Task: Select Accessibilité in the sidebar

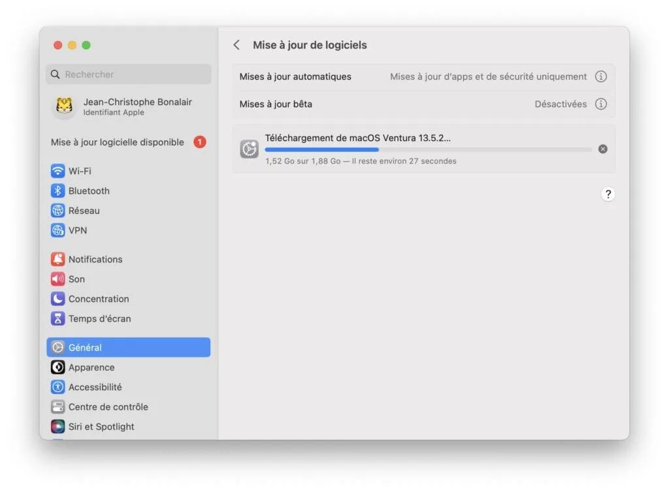Action: pos(95,387)
